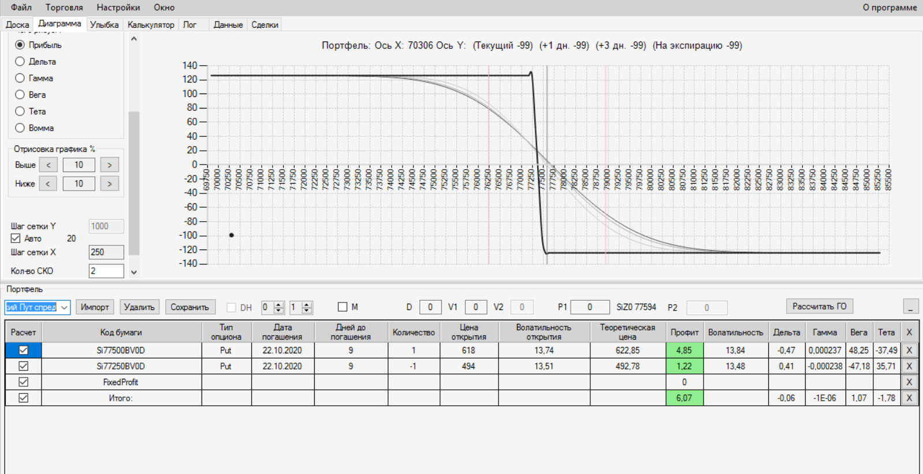The image size is (923, 474).
Task: Click the Шаг сетки X input field
Action: [x=106, y=252]
